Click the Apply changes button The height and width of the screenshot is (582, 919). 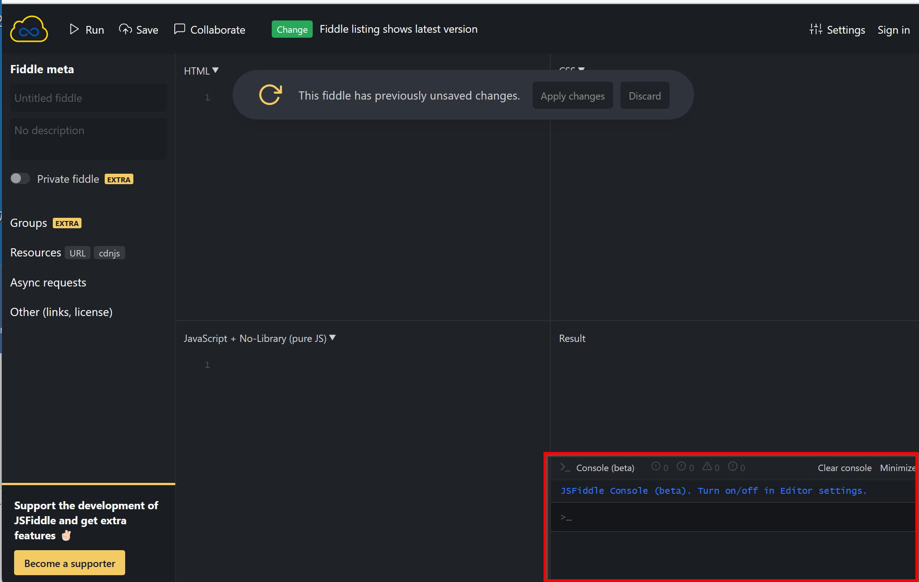click(x=573, y=95)
